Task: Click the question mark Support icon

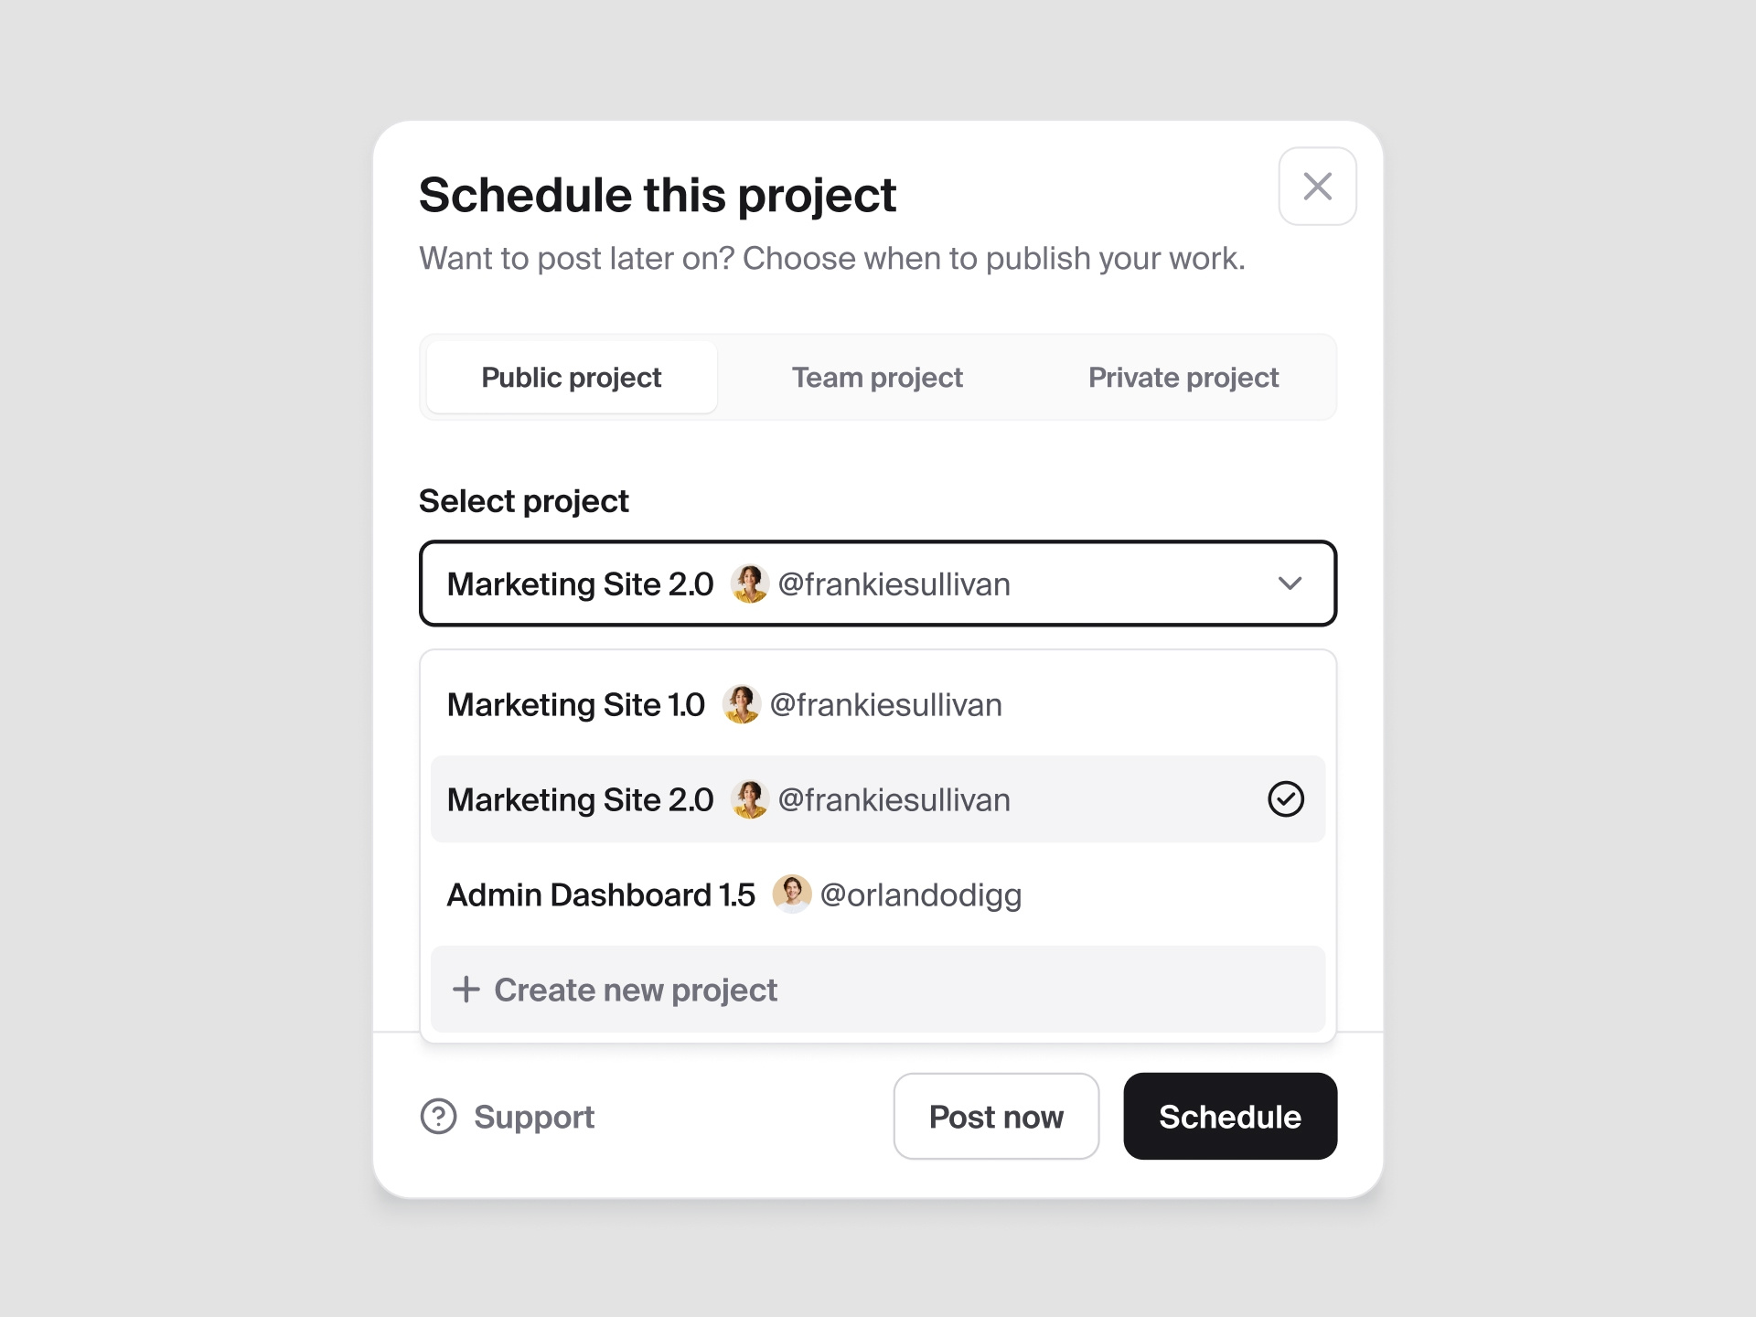Action: (x=439, y=1116)
